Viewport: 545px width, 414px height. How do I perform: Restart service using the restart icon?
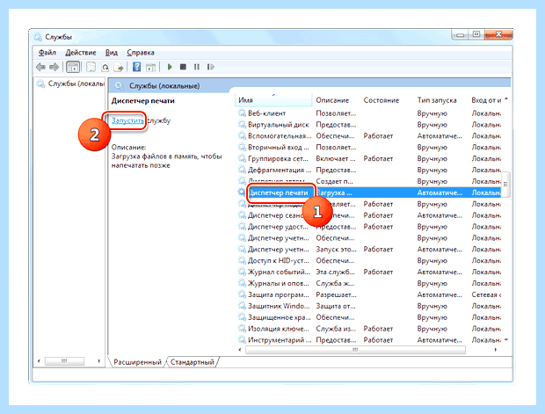click(211, 67)
